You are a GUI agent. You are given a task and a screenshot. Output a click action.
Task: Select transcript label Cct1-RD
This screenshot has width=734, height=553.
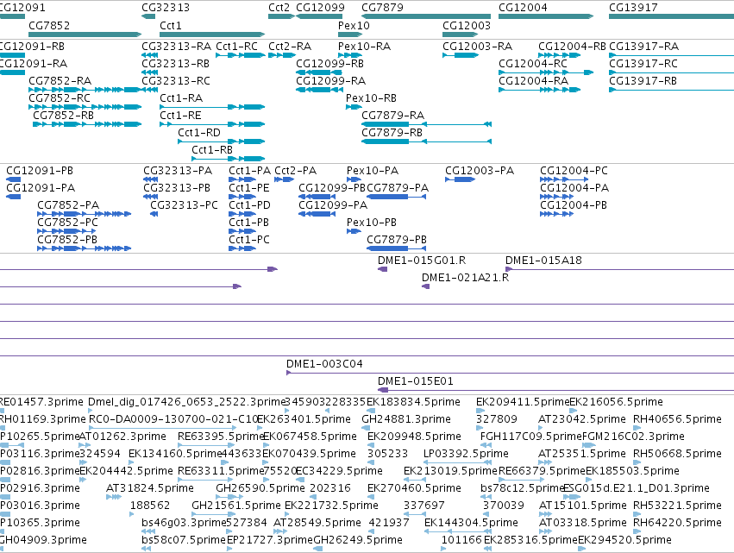[x=199, y=133]
